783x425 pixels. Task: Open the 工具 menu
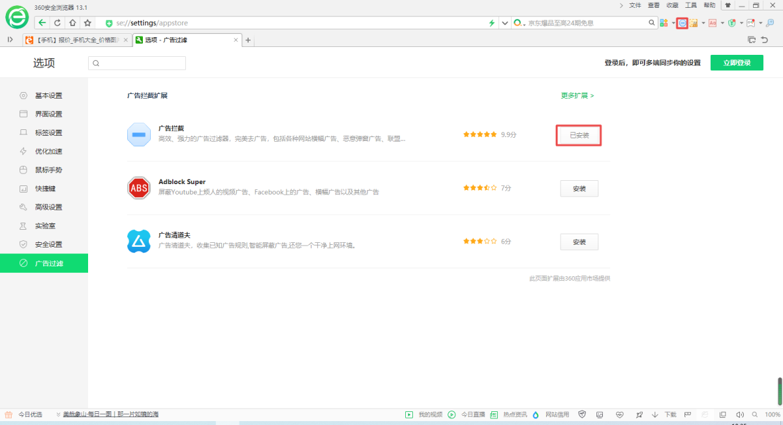[x=690, y=5]
